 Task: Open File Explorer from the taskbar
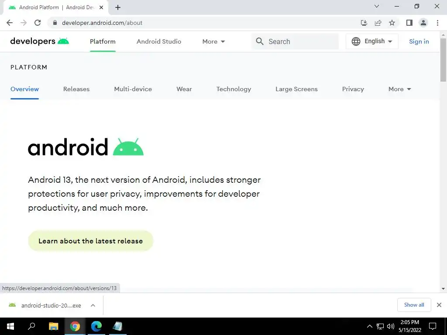coord(53,326)
